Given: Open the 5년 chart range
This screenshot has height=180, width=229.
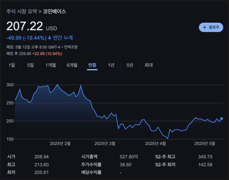Looking at the screenshot, I should pyautogui.click(x=130, y=65).
